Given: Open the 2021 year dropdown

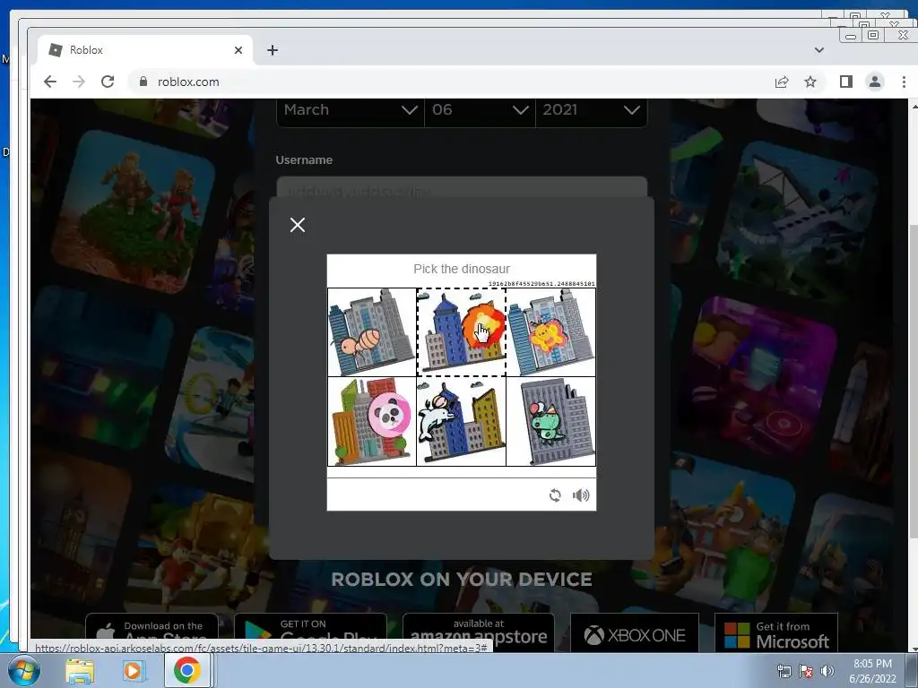Looking at the screenshot, I should (x=592, y=110).
